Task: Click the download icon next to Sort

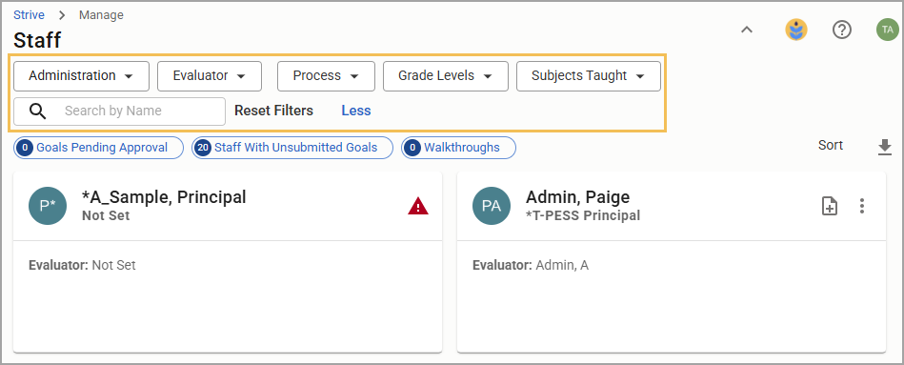Action: [x=884, y=148]
